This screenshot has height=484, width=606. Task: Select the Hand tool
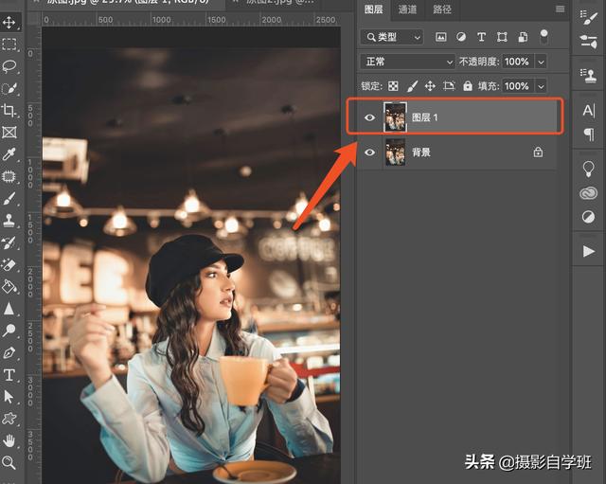tap(9, 440)
